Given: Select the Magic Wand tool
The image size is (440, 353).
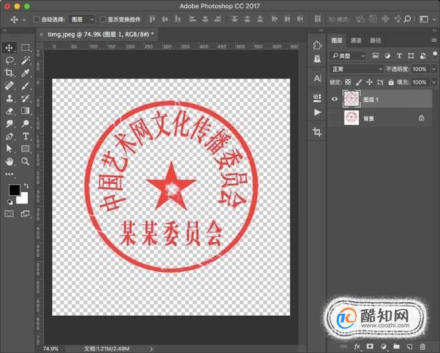Looking at the screenshot, I should coord(25,61).
